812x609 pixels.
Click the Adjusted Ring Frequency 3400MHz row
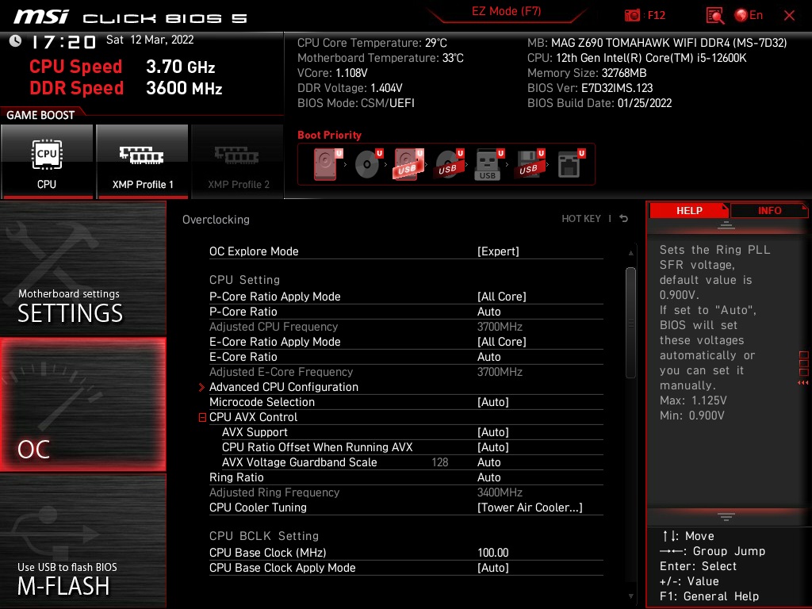click(x=406, y=492)
